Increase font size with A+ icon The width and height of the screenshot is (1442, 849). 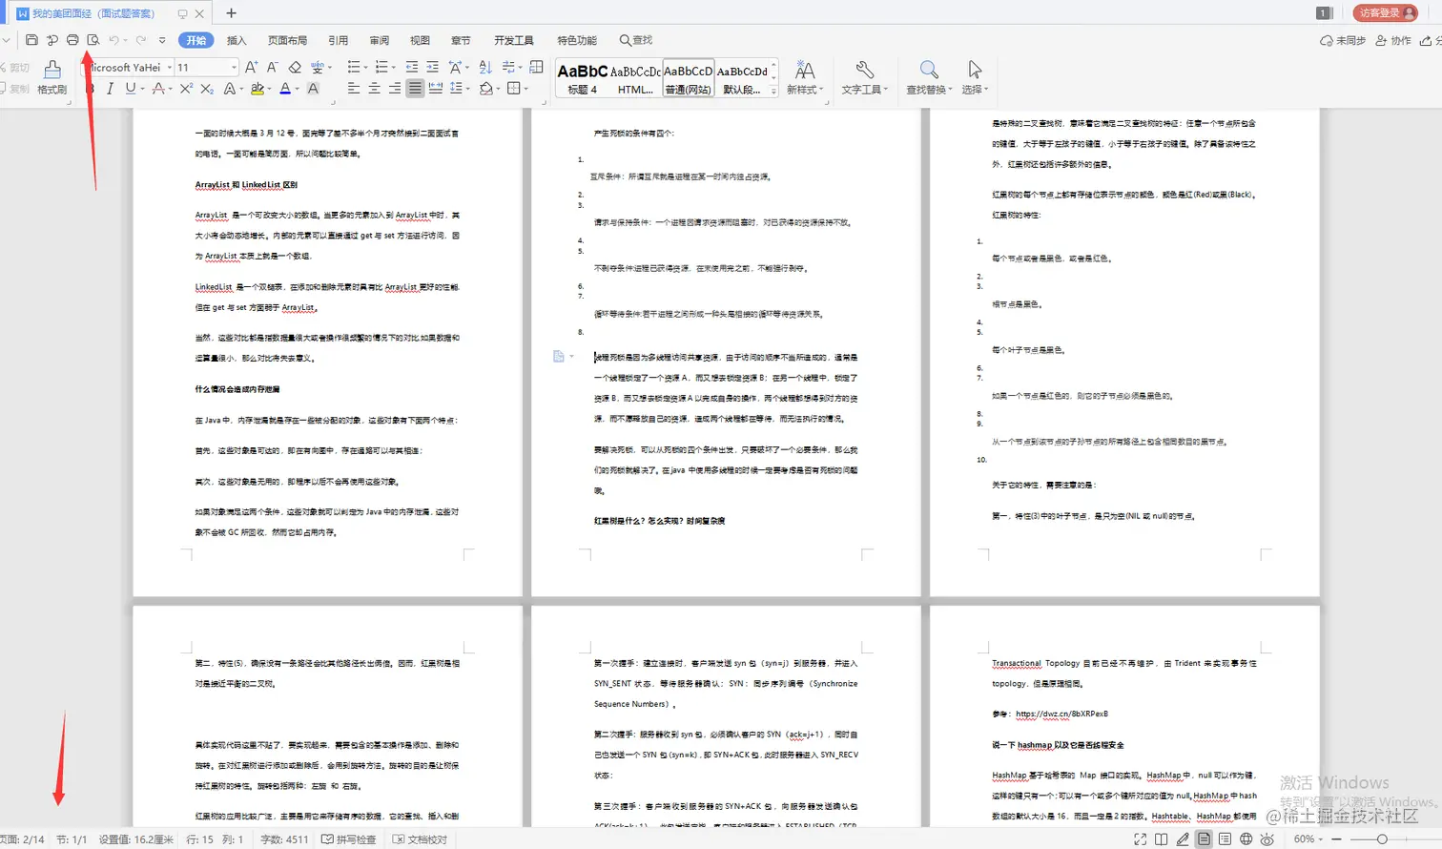coord(251,67)
